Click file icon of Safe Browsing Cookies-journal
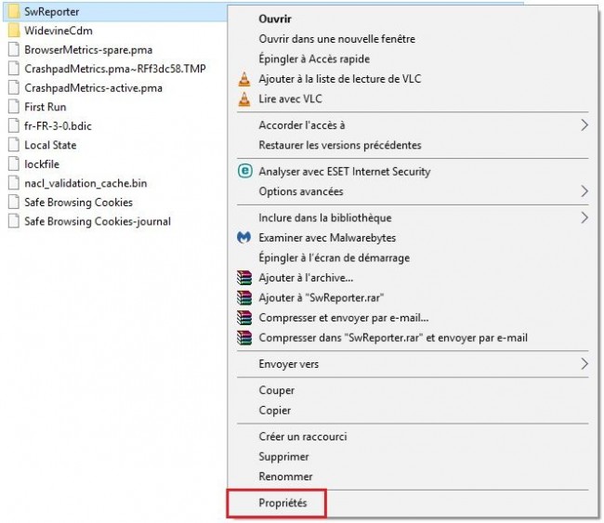 [14, 221]
